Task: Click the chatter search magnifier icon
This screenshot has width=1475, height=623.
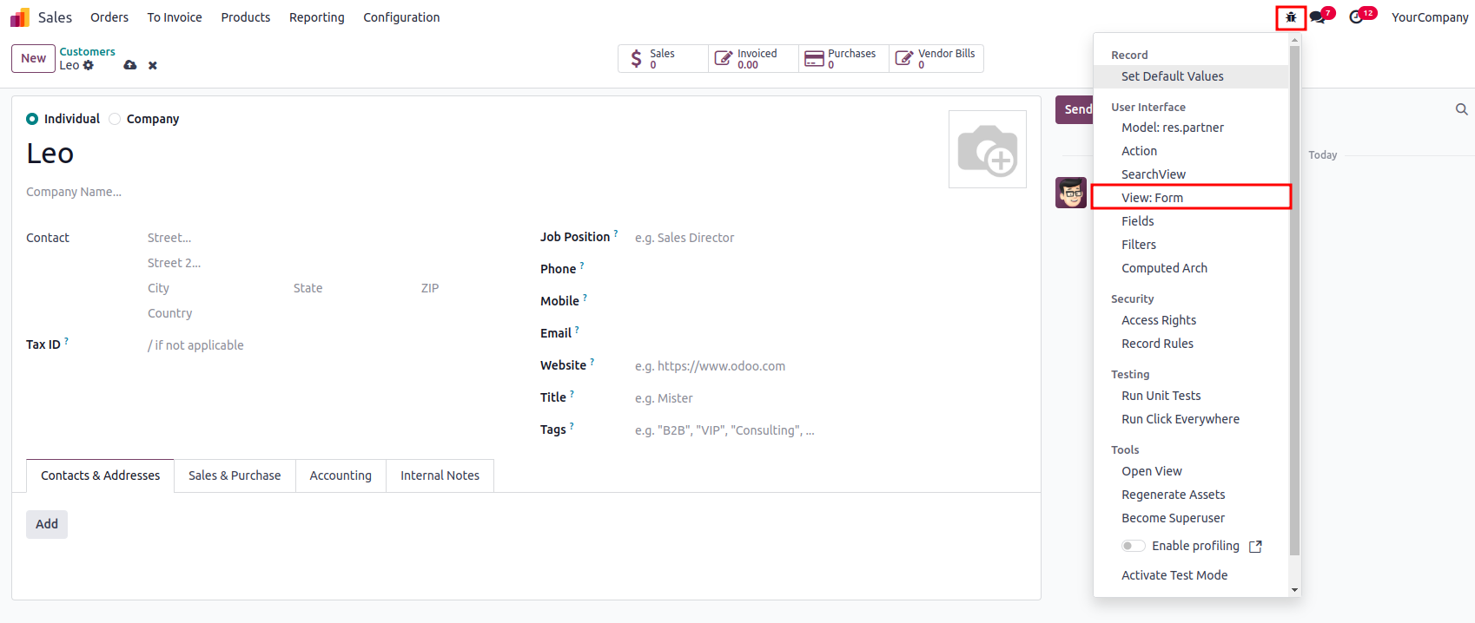Action: [1461, 109]
